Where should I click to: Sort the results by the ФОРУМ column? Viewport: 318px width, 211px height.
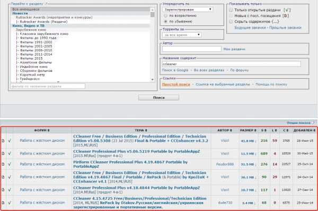pyautogui.click(x=42, y=130)
